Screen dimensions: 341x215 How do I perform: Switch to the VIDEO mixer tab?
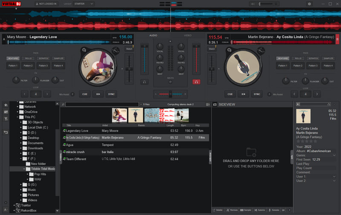click(x=188, y=35)
